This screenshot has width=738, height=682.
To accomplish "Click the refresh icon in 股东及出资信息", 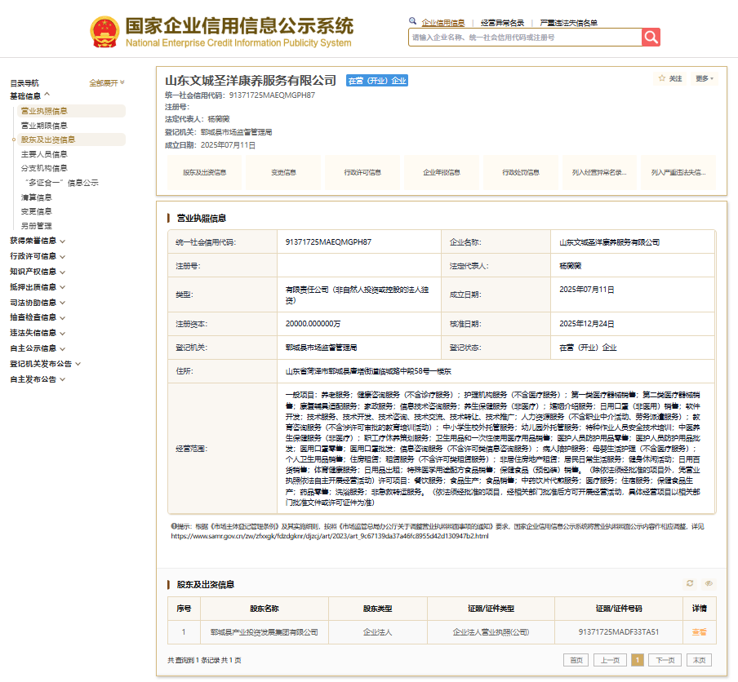I will click(x=690, y=583).
